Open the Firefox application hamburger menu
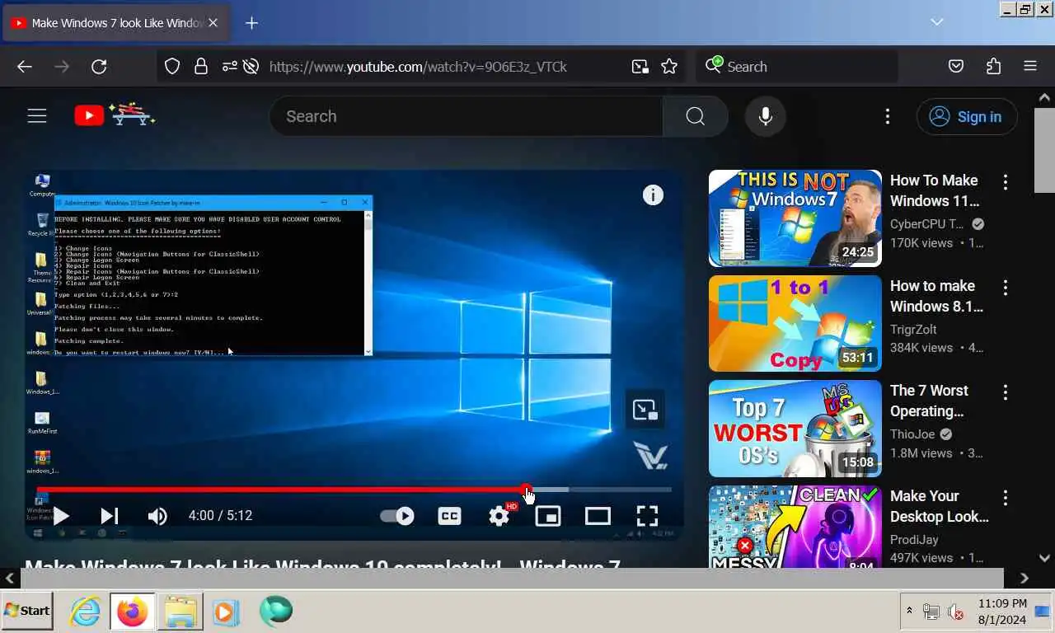Image resolution: width=1055 pixels, height=633 pixels. point(1029,67)
